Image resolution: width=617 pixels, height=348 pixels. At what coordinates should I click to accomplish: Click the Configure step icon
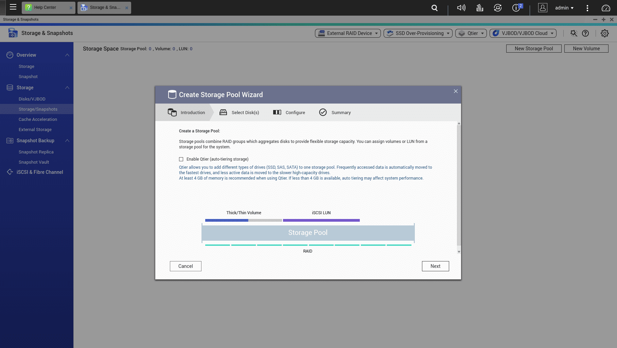pyautogui.click(x=277, y=112)
